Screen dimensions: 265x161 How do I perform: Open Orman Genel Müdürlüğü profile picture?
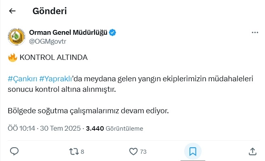[x=17, y=37]
